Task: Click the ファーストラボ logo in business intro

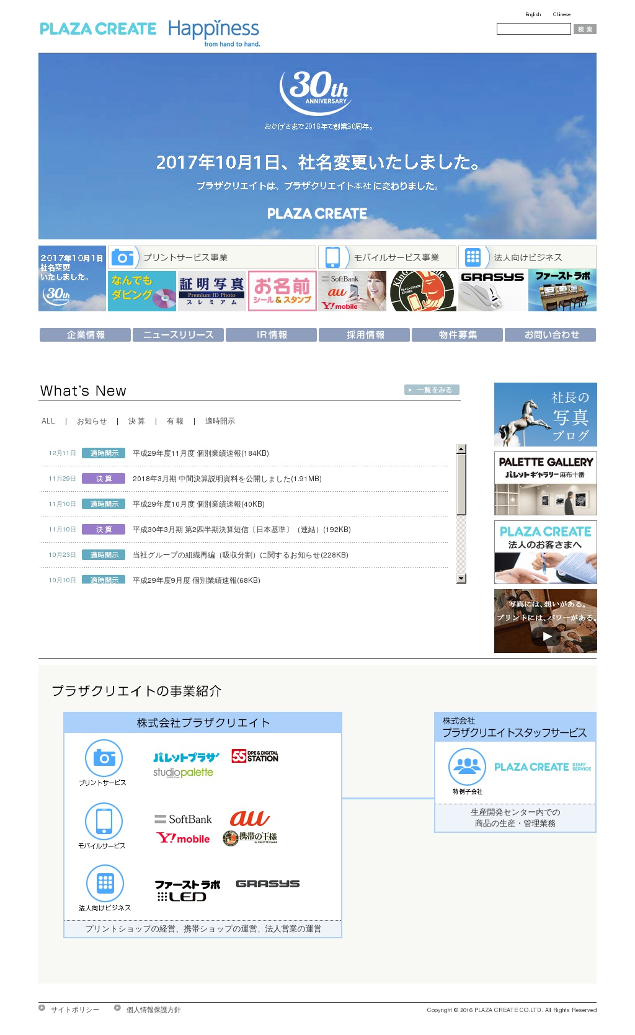Action: 187,884
